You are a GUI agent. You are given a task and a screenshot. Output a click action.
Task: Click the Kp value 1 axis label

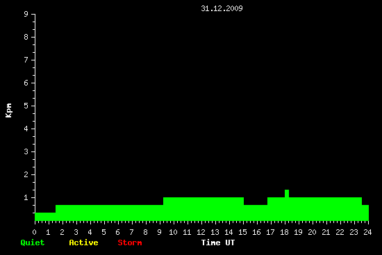click(x=26, y=198)
